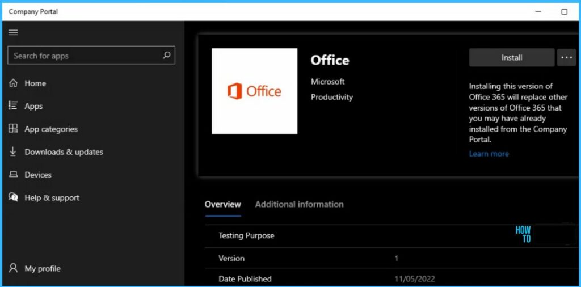581x287 pixels.
Task: Maximize the Company Portal window
Action: coord(565,12)
